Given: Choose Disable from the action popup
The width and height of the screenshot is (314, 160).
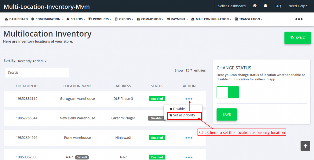Looking at the screenshot, I should 177,109.
